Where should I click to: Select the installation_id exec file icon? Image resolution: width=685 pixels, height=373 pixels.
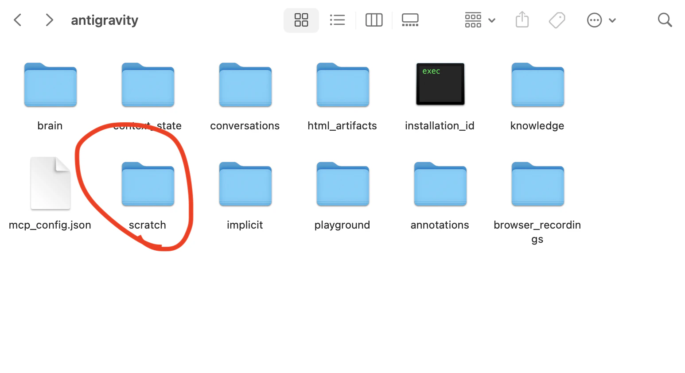tap(440, 84)
